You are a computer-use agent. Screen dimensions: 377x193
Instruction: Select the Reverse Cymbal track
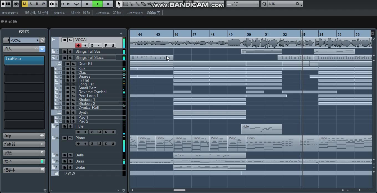[x=92, y=92]
